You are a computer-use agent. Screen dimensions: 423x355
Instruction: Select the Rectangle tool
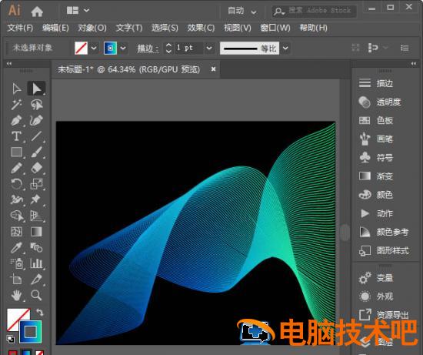pos(16,152)
